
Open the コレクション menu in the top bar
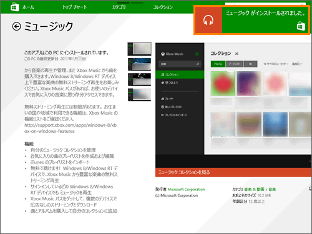pos(163,7)
